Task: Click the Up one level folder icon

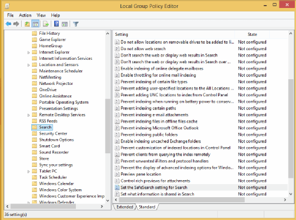Action: tap(27, 24)
